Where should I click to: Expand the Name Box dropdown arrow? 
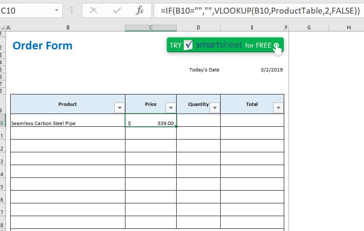56,11
